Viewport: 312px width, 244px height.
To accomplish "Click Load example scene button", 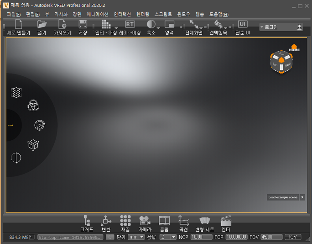I will pos(282,197).
